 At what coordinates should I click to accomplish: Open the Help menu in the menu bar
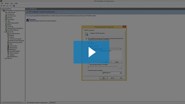tap(16, 3)
